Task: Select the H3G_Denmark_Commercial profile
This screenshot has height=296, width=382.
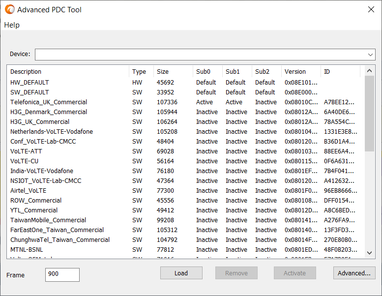Action: pos(185,112)
